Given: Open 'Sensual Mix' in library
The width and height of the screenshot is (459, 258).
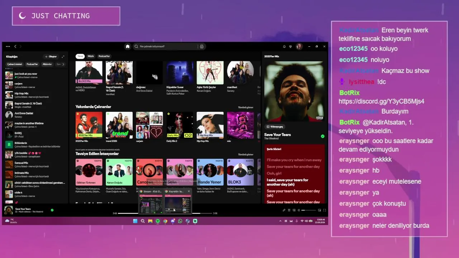Looking at the screenshot, I should click(35, 164).
